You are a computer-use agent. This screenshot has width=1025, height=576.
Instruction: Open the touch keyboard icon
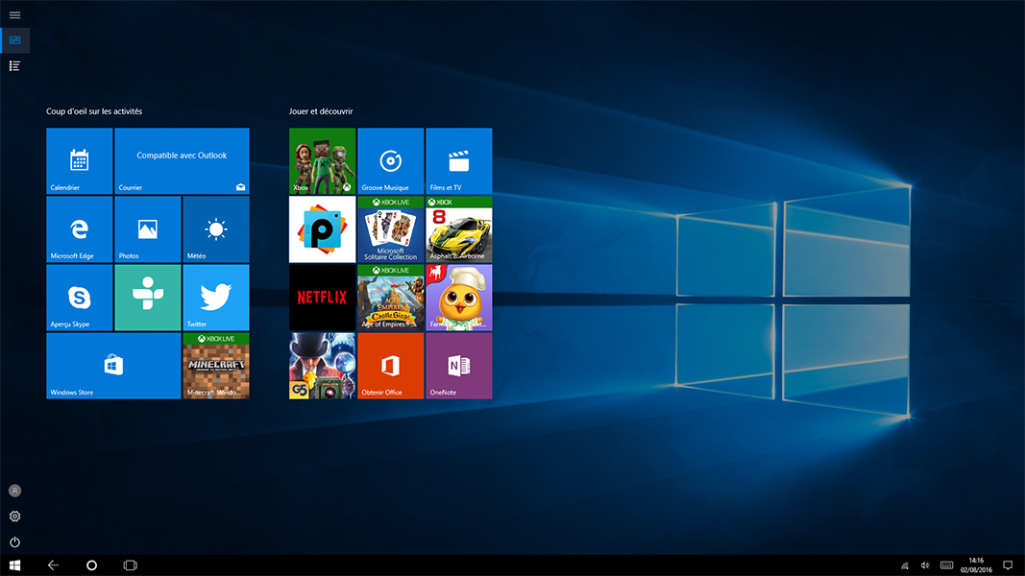[x=946, y=565]
